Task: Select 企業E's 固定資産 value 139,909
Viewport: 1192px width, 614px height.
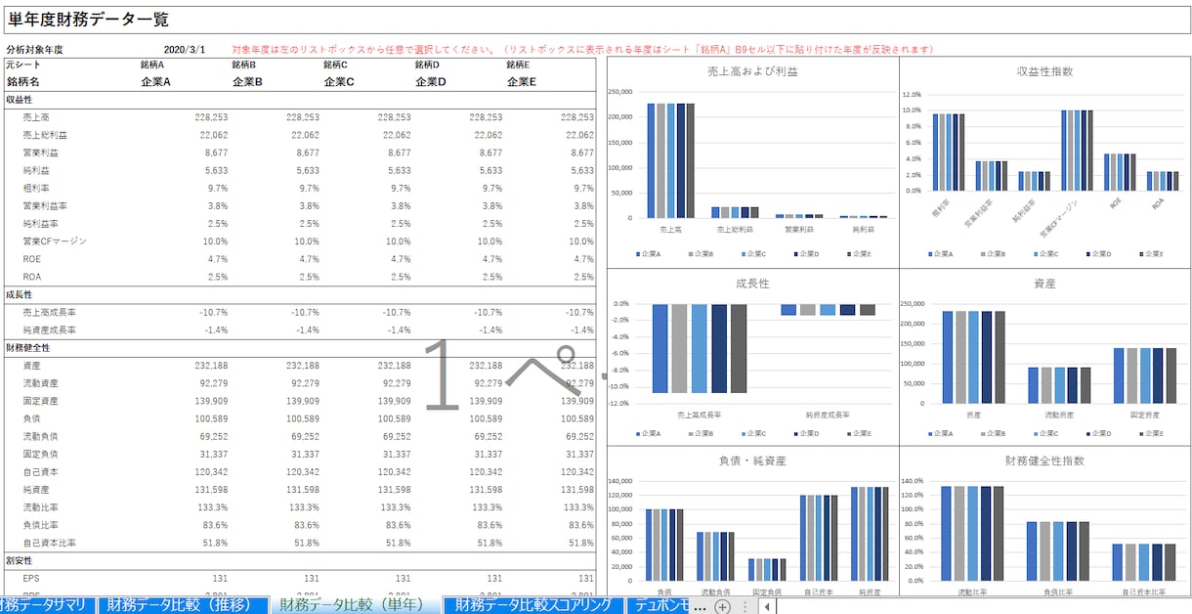Action: pyautogui.click(x=577, y=402)
